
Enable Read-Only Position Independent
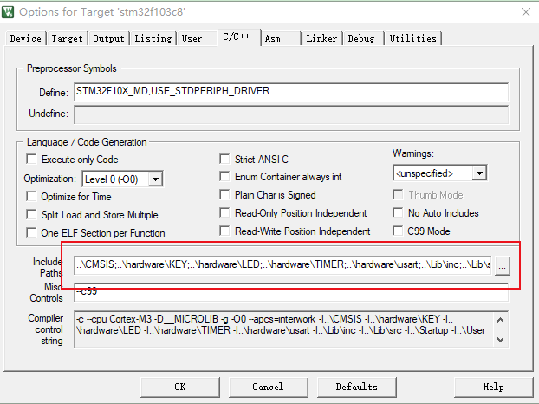[224, 213]
